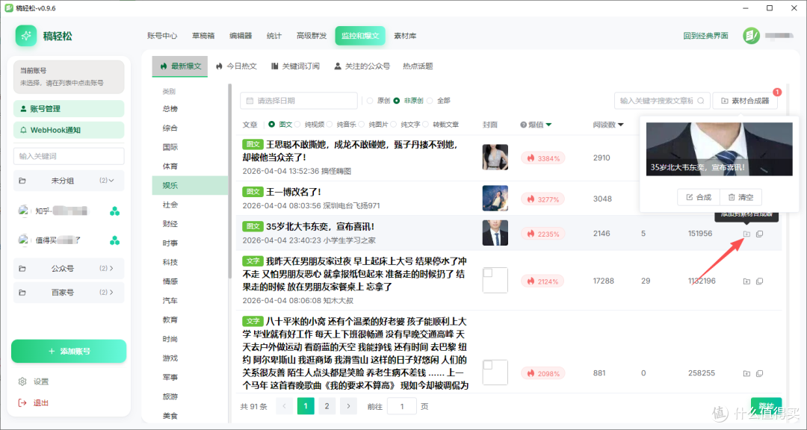Click avatar of the 知乎 account
Image resolution: width=807 pixels, height=430 pixels.
click(23, 211)
